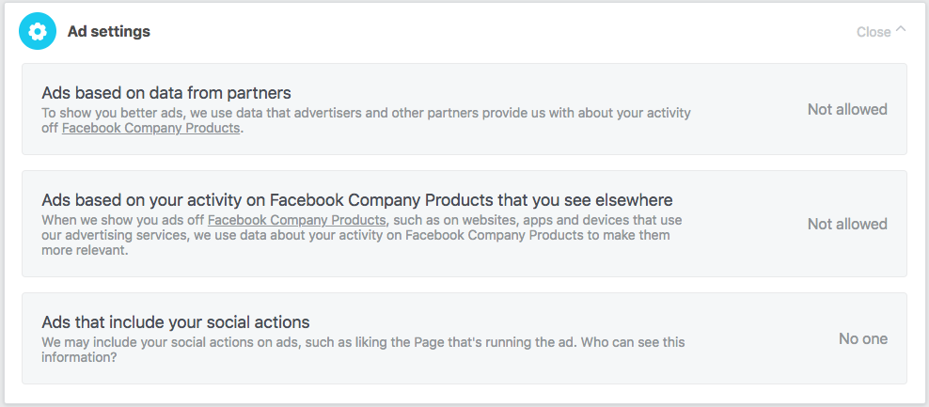
Task: Click the collapse chevron next to Close
Action: point(901,30)
